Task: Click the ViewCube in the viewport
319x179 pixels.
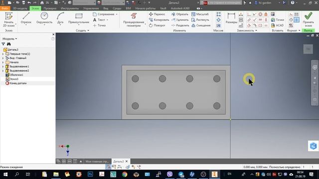Action: point(308,49)
